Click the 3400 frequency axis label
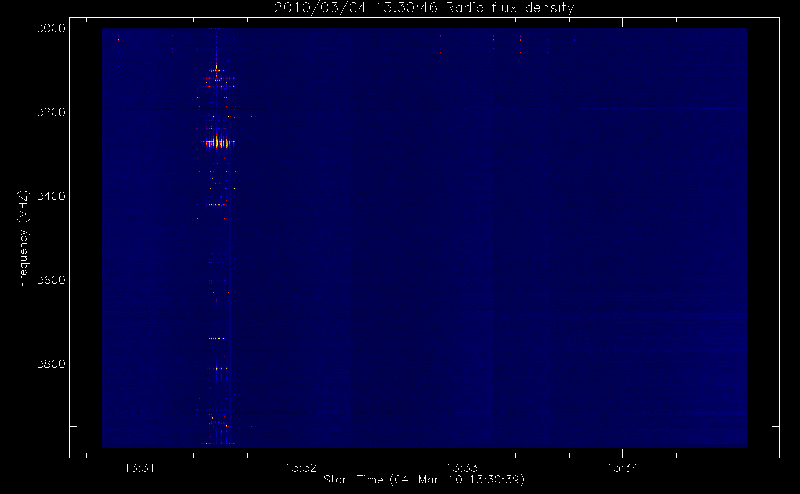The height and width of the screenshot is (494, 800). (x=51, y=196)
